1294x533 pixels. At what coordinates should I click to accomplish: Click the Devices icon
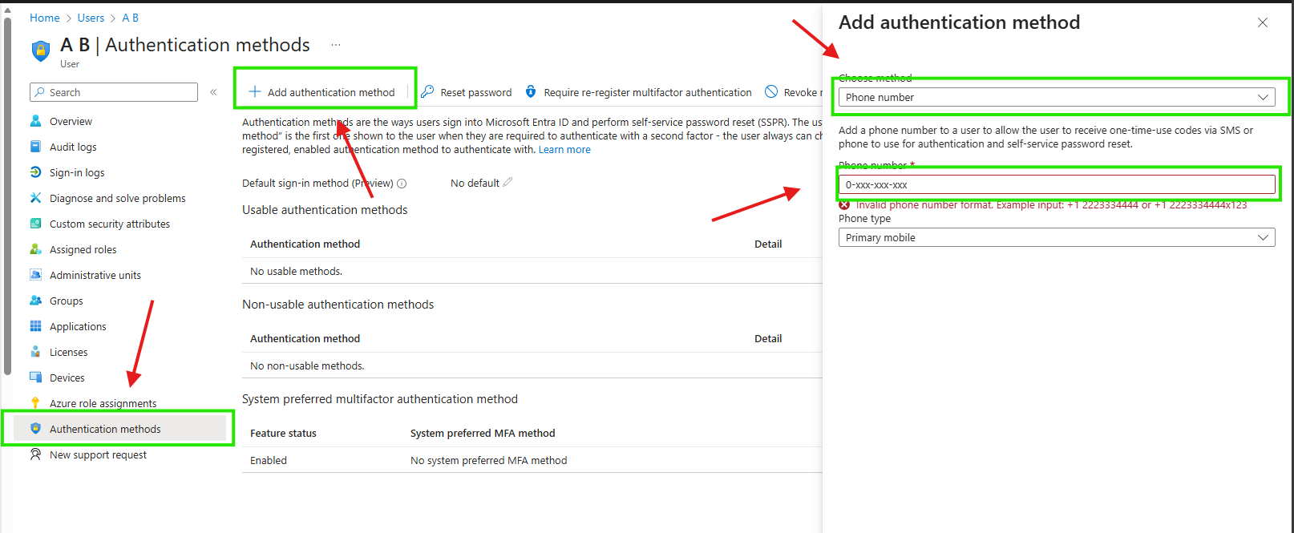tap(35, 378)
